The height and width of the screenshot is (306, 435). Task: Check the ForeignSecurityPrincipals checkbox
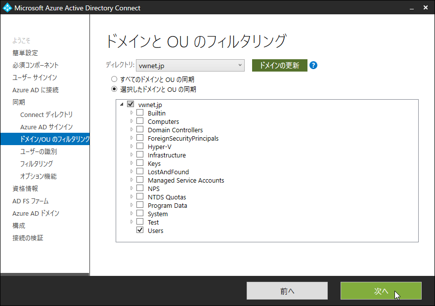tap(140, 138)
